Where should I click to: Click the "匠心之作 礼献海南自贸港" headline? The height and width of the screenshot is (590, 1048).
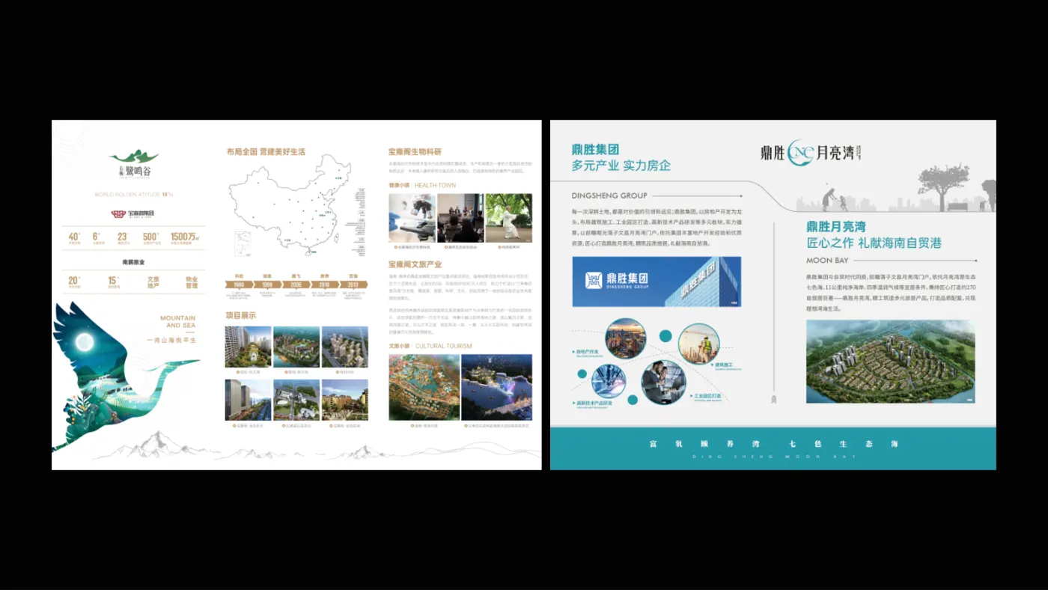pos(874,243)
